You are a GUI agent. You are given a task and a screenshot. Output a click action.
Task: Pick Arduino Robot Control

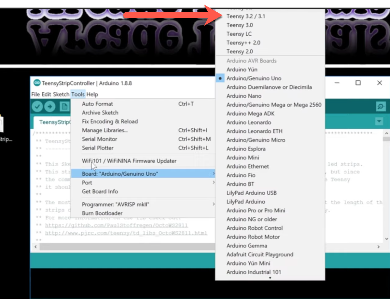point(270,228)
